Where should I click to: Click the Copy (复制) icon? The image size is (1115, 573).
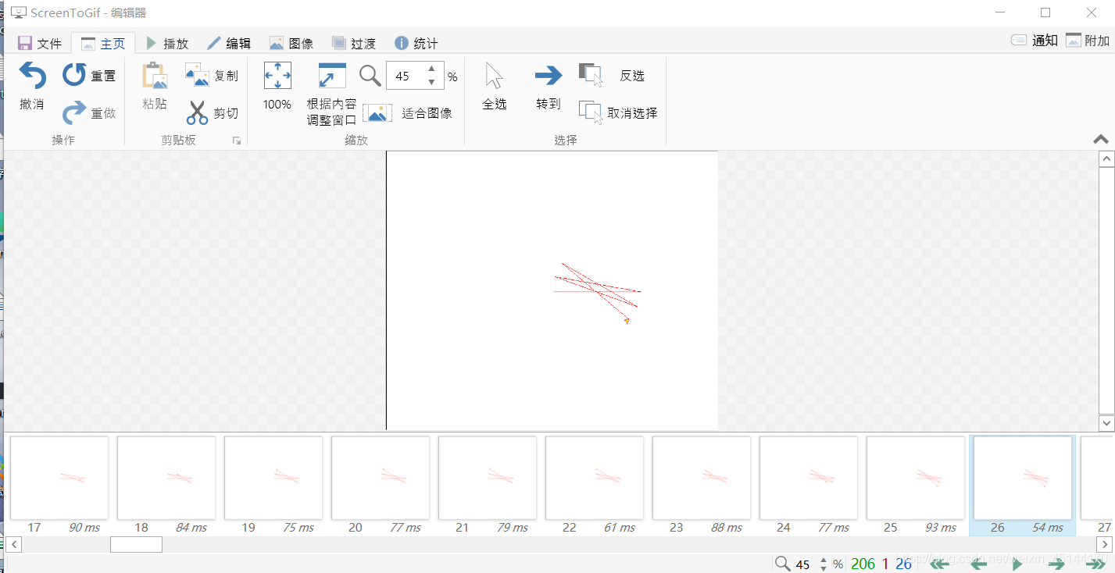198,75
